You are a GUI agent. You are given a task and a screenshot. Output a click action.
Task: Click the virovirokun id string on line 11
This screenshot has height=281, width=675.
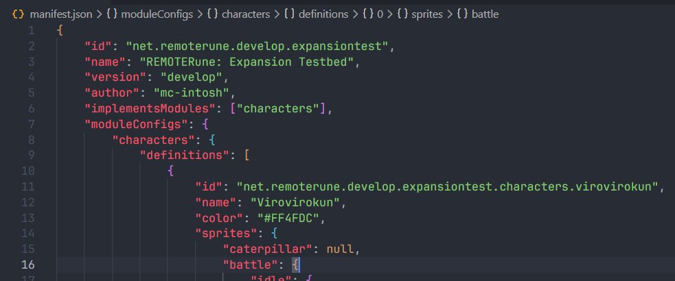pos(448,187)
